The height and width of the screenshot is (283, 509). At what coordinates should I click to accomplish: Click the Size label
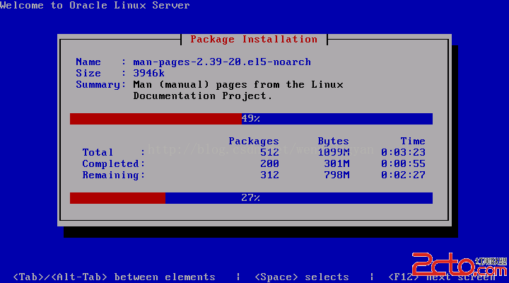pyautogui.click(x=88, y=73)
